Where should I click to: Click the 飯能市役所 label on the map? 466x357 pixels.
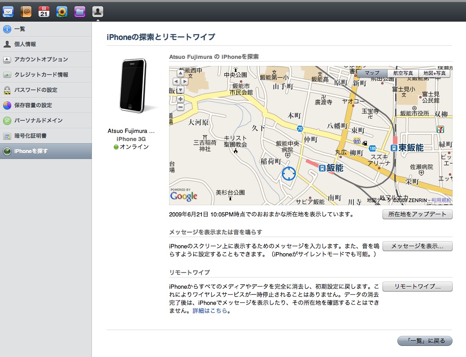click(x=414, y=113)
